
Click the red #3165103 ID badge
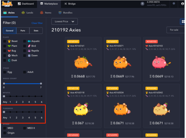[x=151, y=42]
